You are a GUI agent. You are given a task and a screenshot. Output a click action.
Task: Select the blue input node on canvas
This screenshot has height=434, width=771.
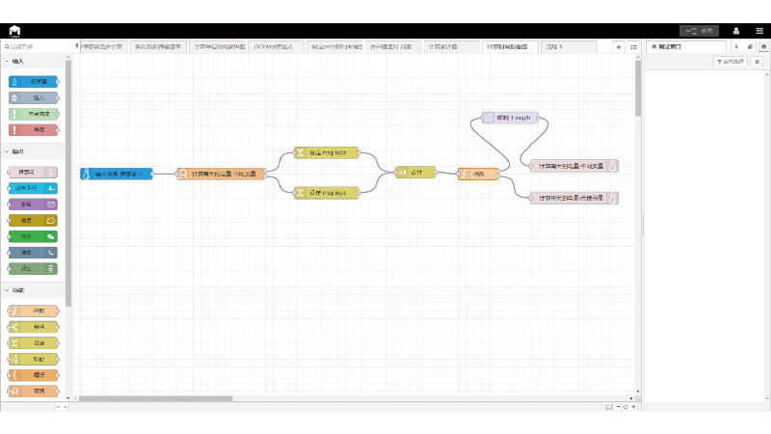(x=117, y=174)
